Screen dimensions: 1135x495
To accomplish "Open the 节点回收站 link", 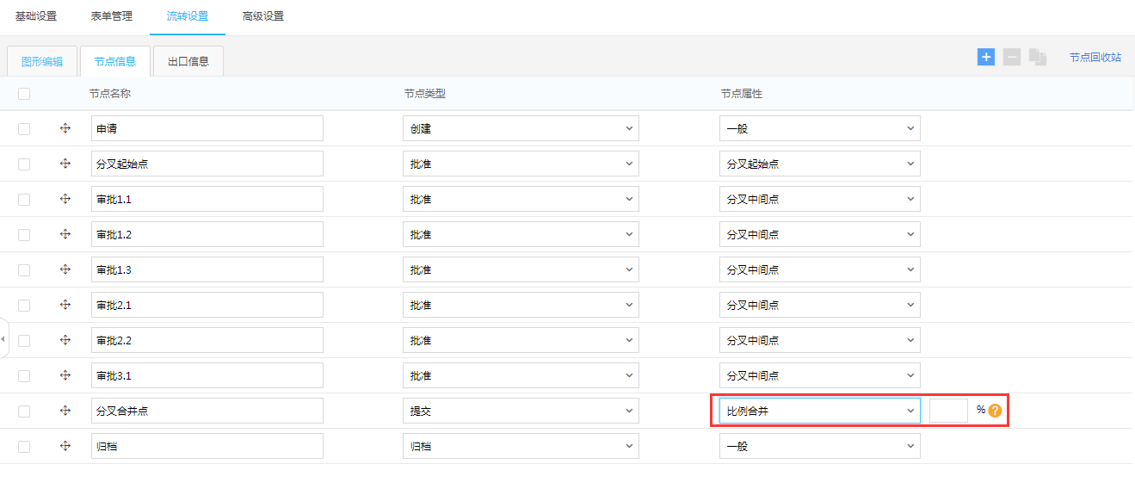I will [x=1095, y=58].
